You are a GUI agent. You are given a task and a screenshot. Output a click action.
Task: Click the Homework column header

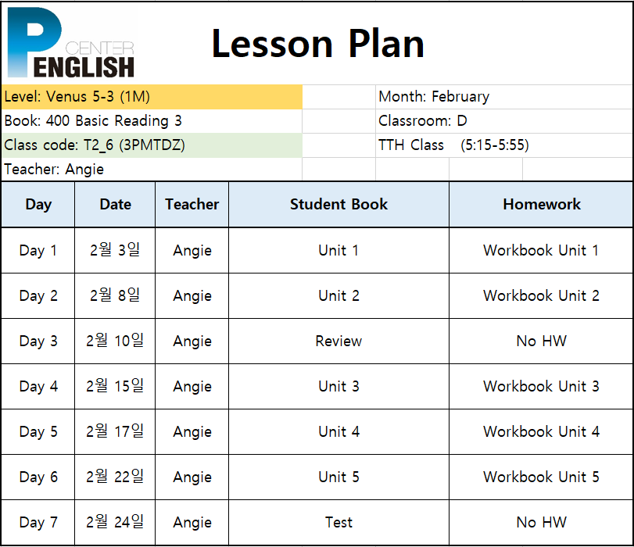[542, 205]
